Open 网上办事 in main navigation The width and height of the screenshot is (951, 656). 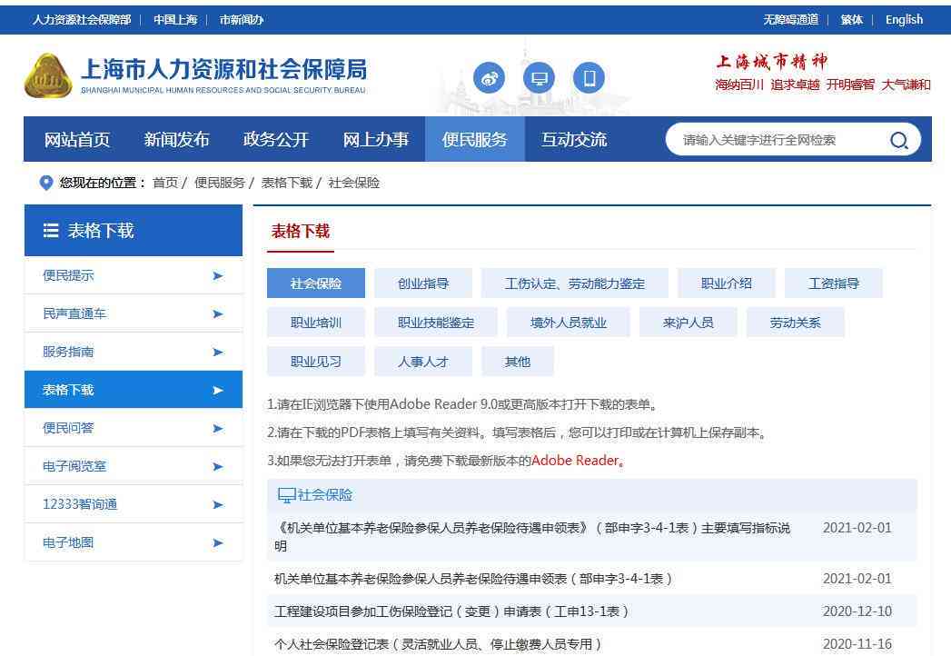[x=375, y=140]
